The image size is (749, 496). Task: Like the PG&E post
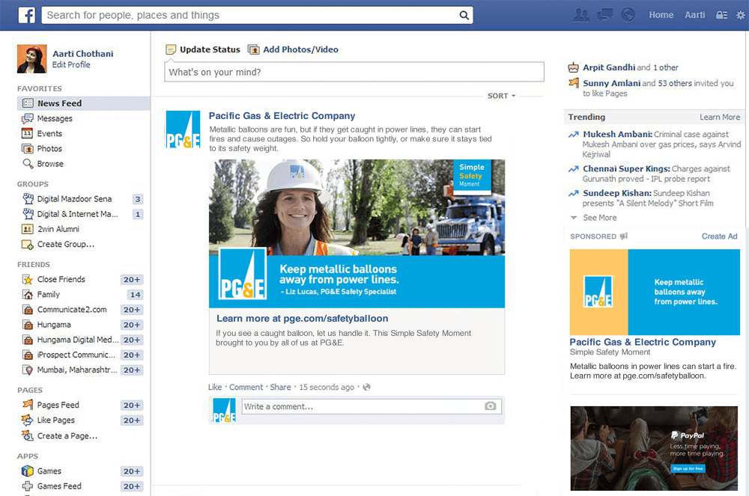[215, 387]
